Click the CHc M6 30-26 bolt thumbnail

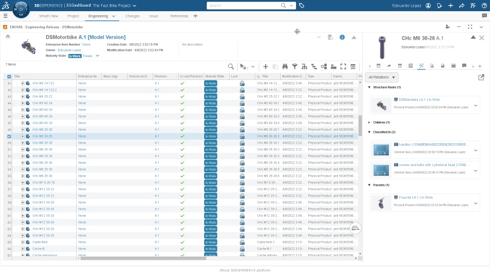pos(382,47)
